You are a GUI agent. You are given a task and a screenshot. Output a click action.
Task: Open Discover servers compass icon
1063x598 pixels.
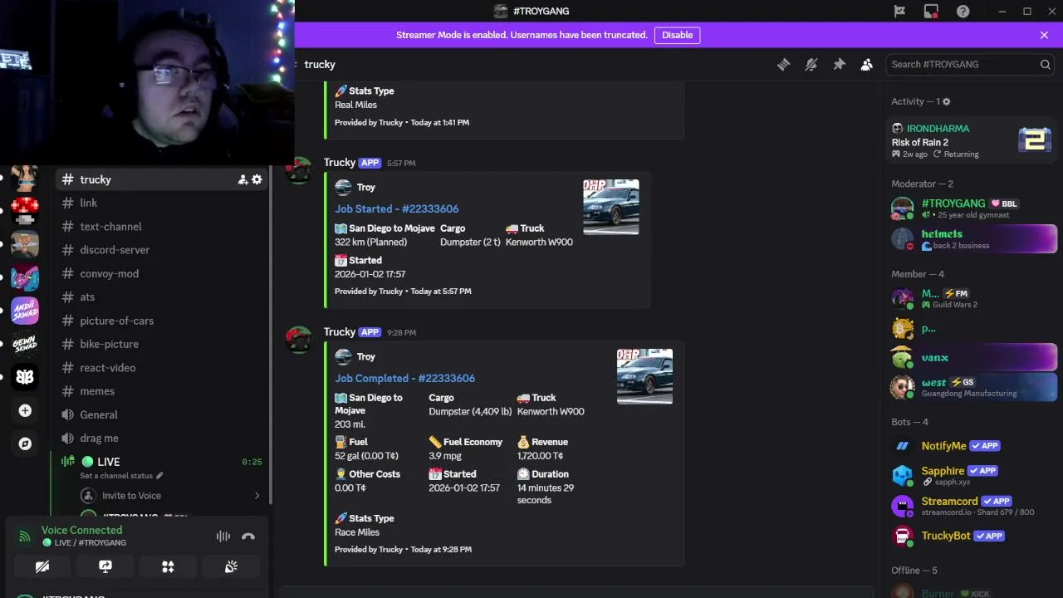tap(25, 444)
